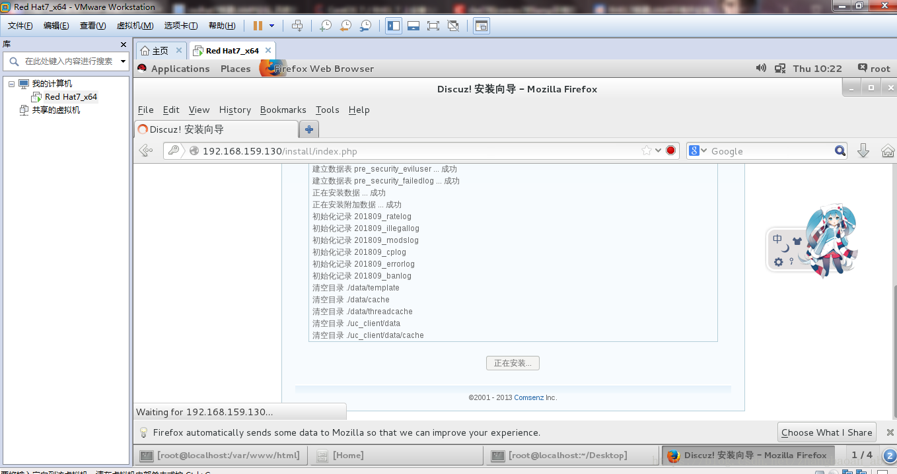The height and width of the screenshot is (474, 897).
Task: Open the URL history dropdown arrow
Action: click(x=659, y=151)
